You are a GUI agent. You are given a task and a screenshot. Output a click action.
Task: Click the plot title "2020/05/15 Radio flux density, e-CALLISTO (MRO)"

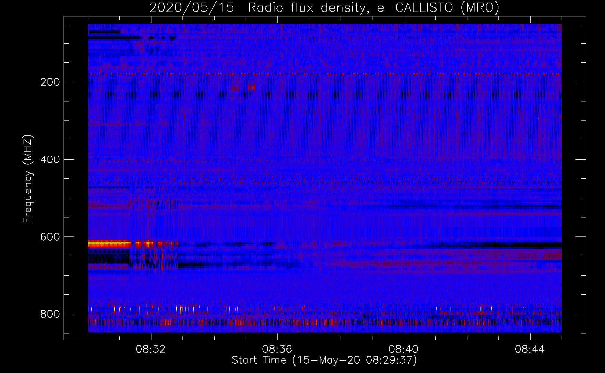pyautogui.click(x=324, y=7)
